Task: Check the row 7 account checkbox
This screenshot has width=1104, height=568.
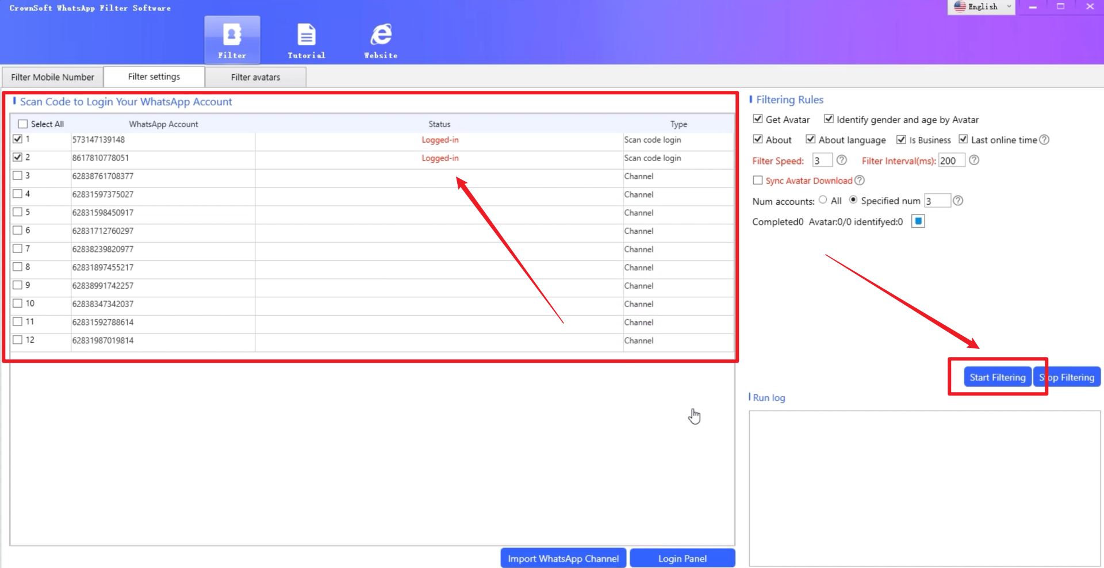Action: [x=17, y=249]
